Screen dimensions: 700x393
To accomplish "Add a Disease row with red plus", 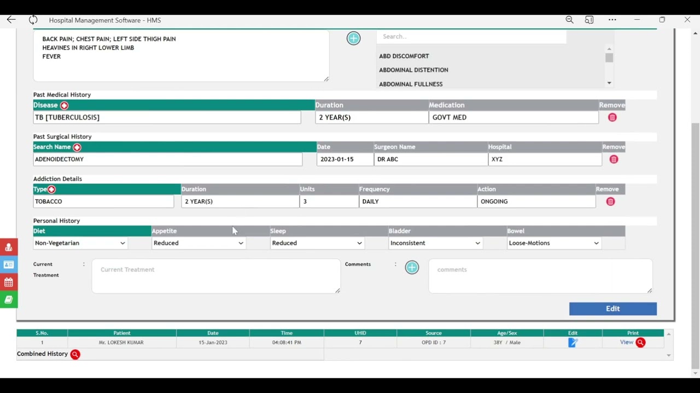I will (x=64, y=105).
